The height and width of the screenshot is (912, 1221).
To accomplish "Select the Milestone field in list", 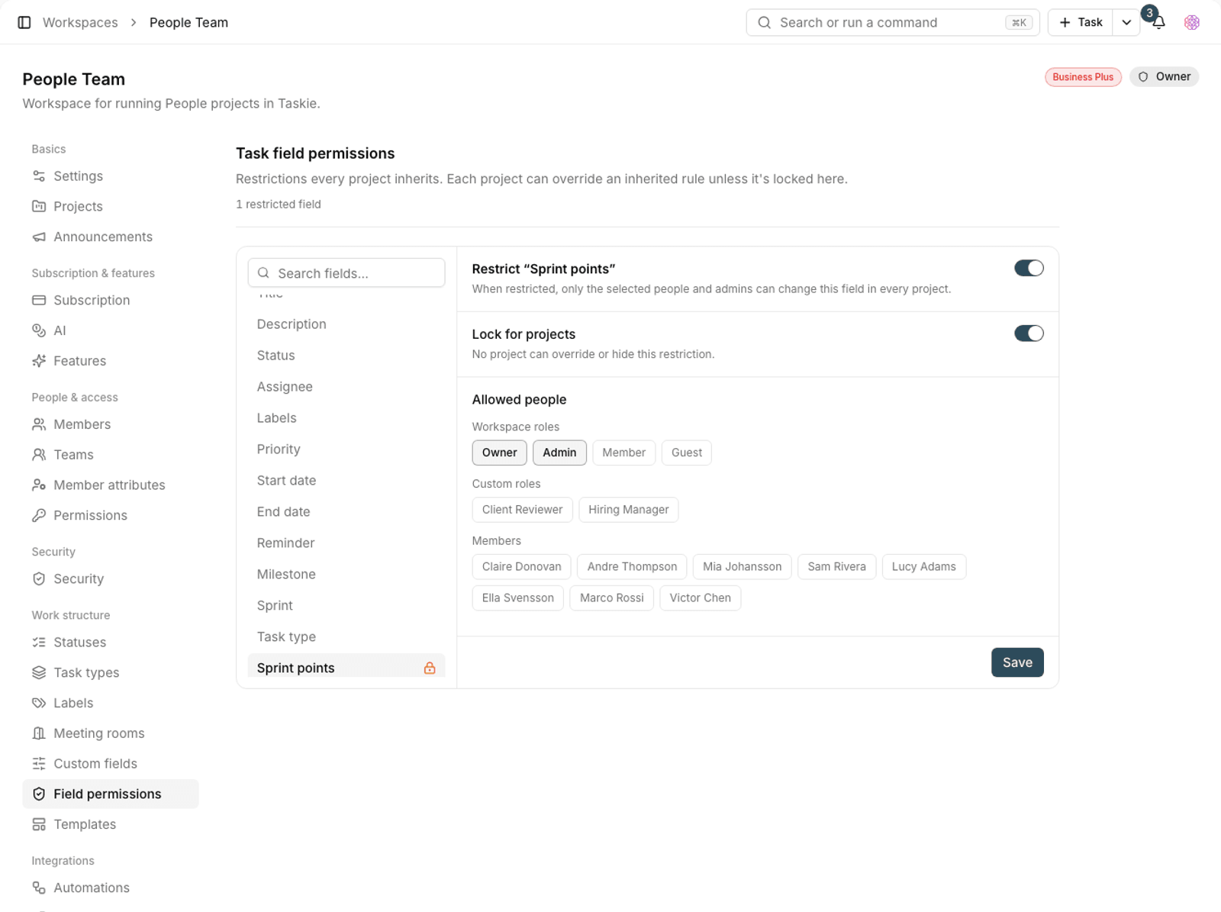I will tap(346, 575).
